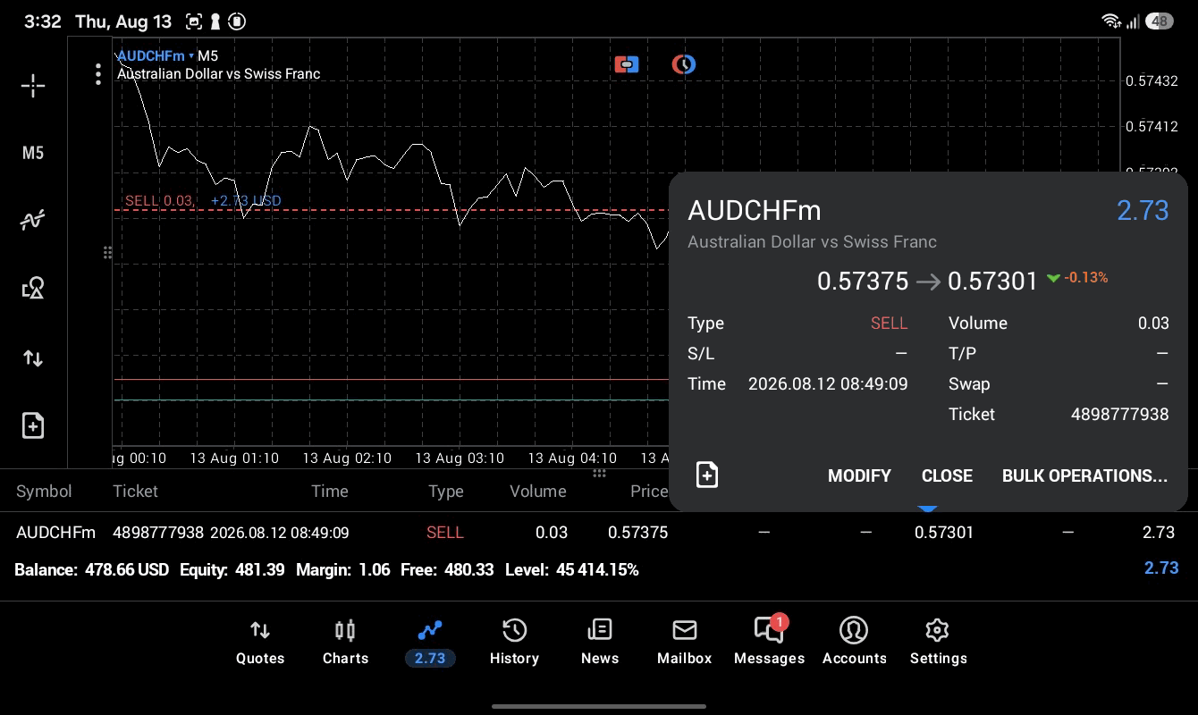Screen dimensions: 1198x715
Task: Click the Type column header
Action: [445, 491]
